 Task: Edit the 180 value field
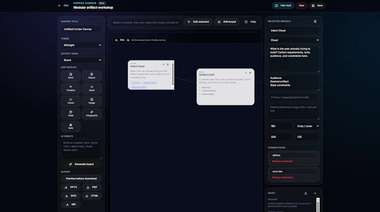[x=280, y=126]
